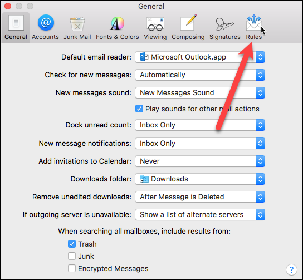
Task: Enable the Junk search results checkbox
Action: pyautogui.click(x=72, y=256)
